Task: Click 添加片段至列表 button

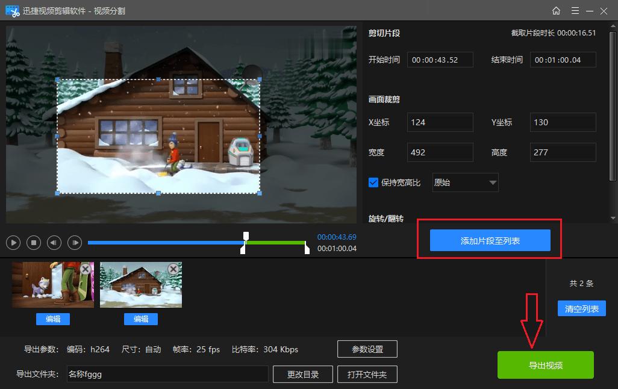Action: [490, 240]
